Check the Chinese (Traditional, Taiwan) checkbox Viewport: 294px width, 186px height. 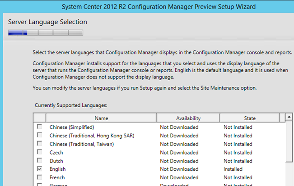(x=40, y=144)
